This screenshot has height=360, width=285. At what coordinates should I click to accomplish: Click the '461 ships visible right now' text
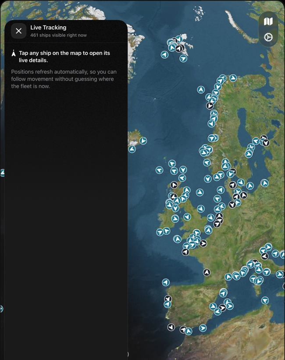point(58,35)
